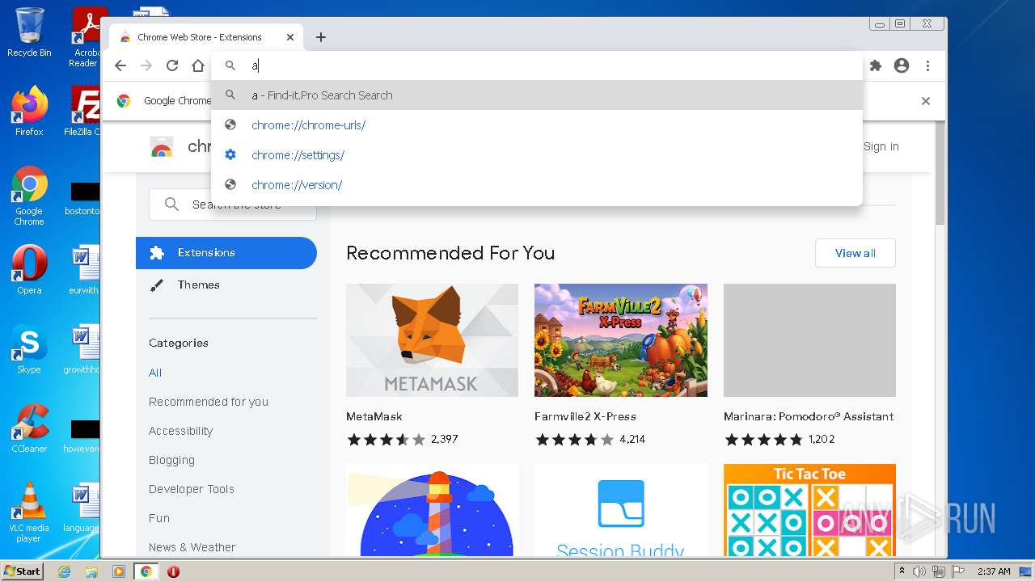Screen dimensions: 1035x582
Task: Open the lighthouse extension tile
Action: point(432,510)
